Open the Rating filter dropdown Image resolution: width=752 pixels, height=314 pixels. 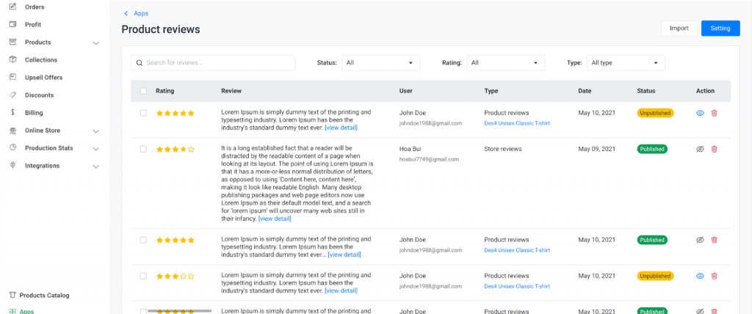(505, 63)
